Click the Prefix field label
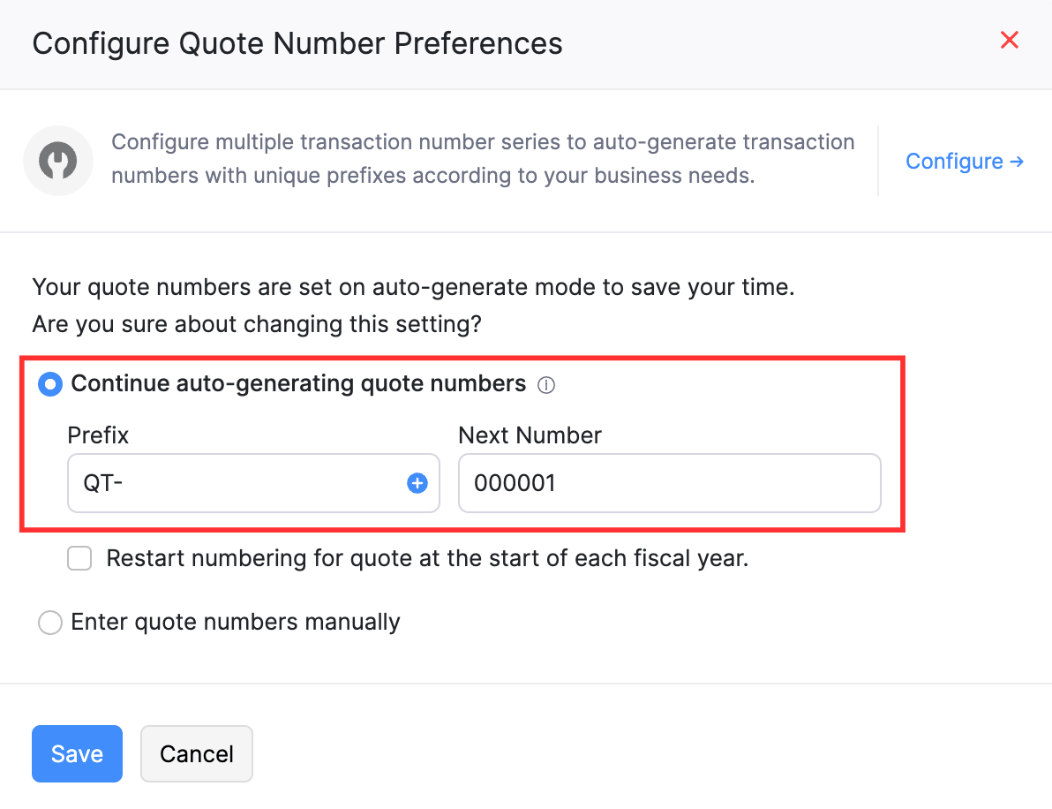Image resolution: width=1052 pixels, height=809 pixels. click(x=98, y=435)
